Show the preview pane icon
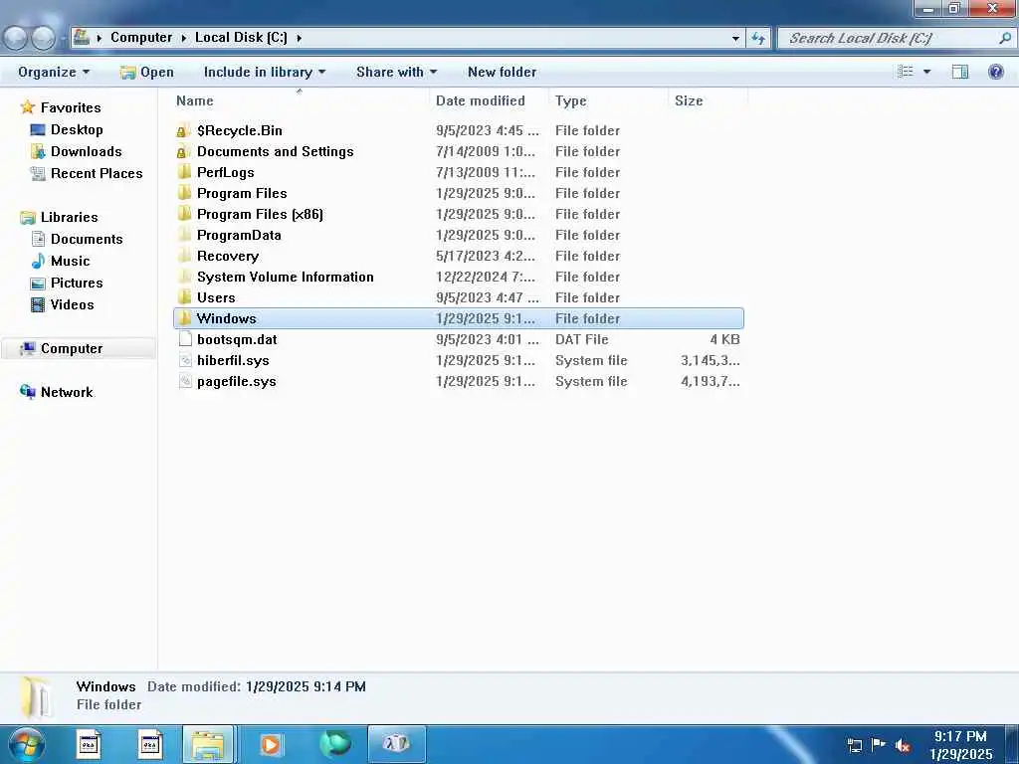Image resolution: width=1019 pixels, height=764 pixels. pyautogui.click(x=960, y=72)
